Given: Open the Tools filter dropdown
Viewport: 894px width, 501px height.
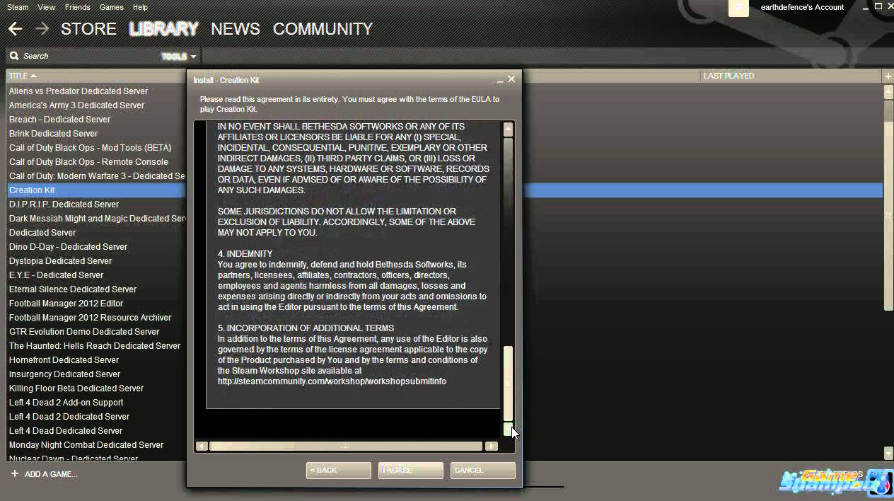Looking at the screenshot, I should (x=179, y=56).
